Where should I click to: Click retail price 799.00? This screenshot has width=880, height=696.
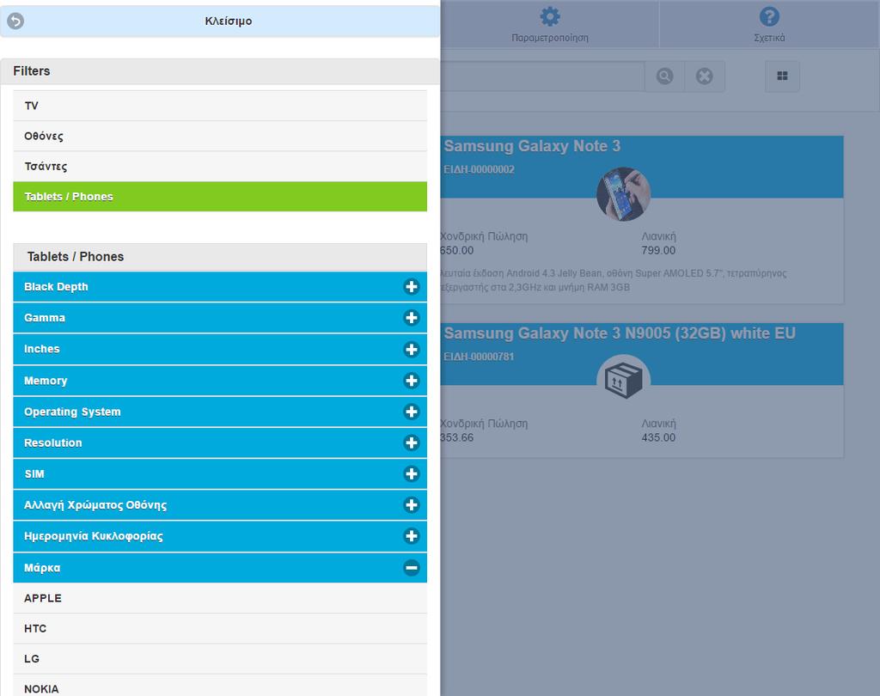point(658,250)
